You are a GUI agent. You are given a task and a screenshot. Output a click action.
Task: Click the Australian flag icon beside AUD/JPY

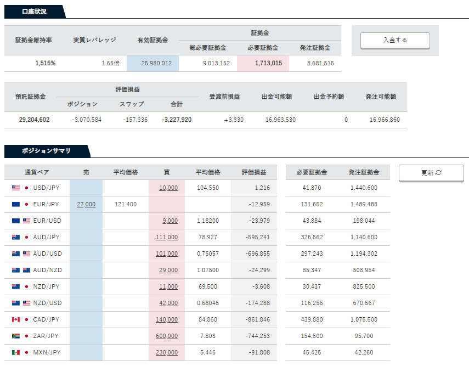[x=16, y=237]
